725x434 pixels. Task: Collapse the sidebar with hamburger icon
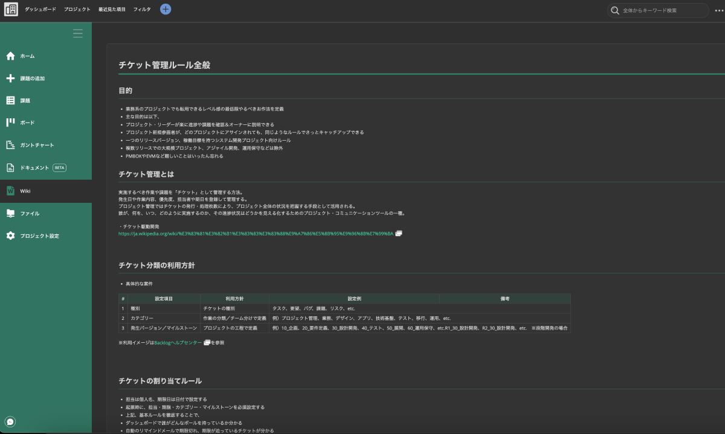tap(78, 34)
